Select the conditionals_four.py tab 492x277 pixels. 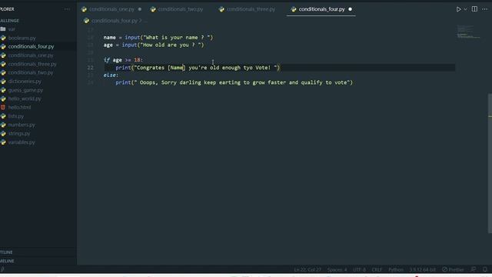coord(321,9)
